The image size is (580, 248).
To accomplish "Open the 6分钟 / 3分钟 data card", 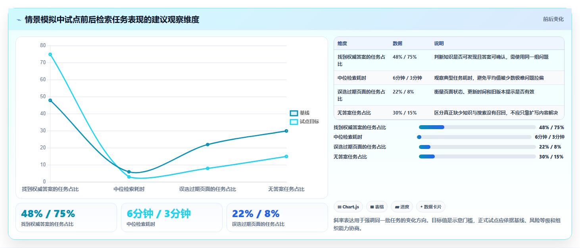I will 172,217.
